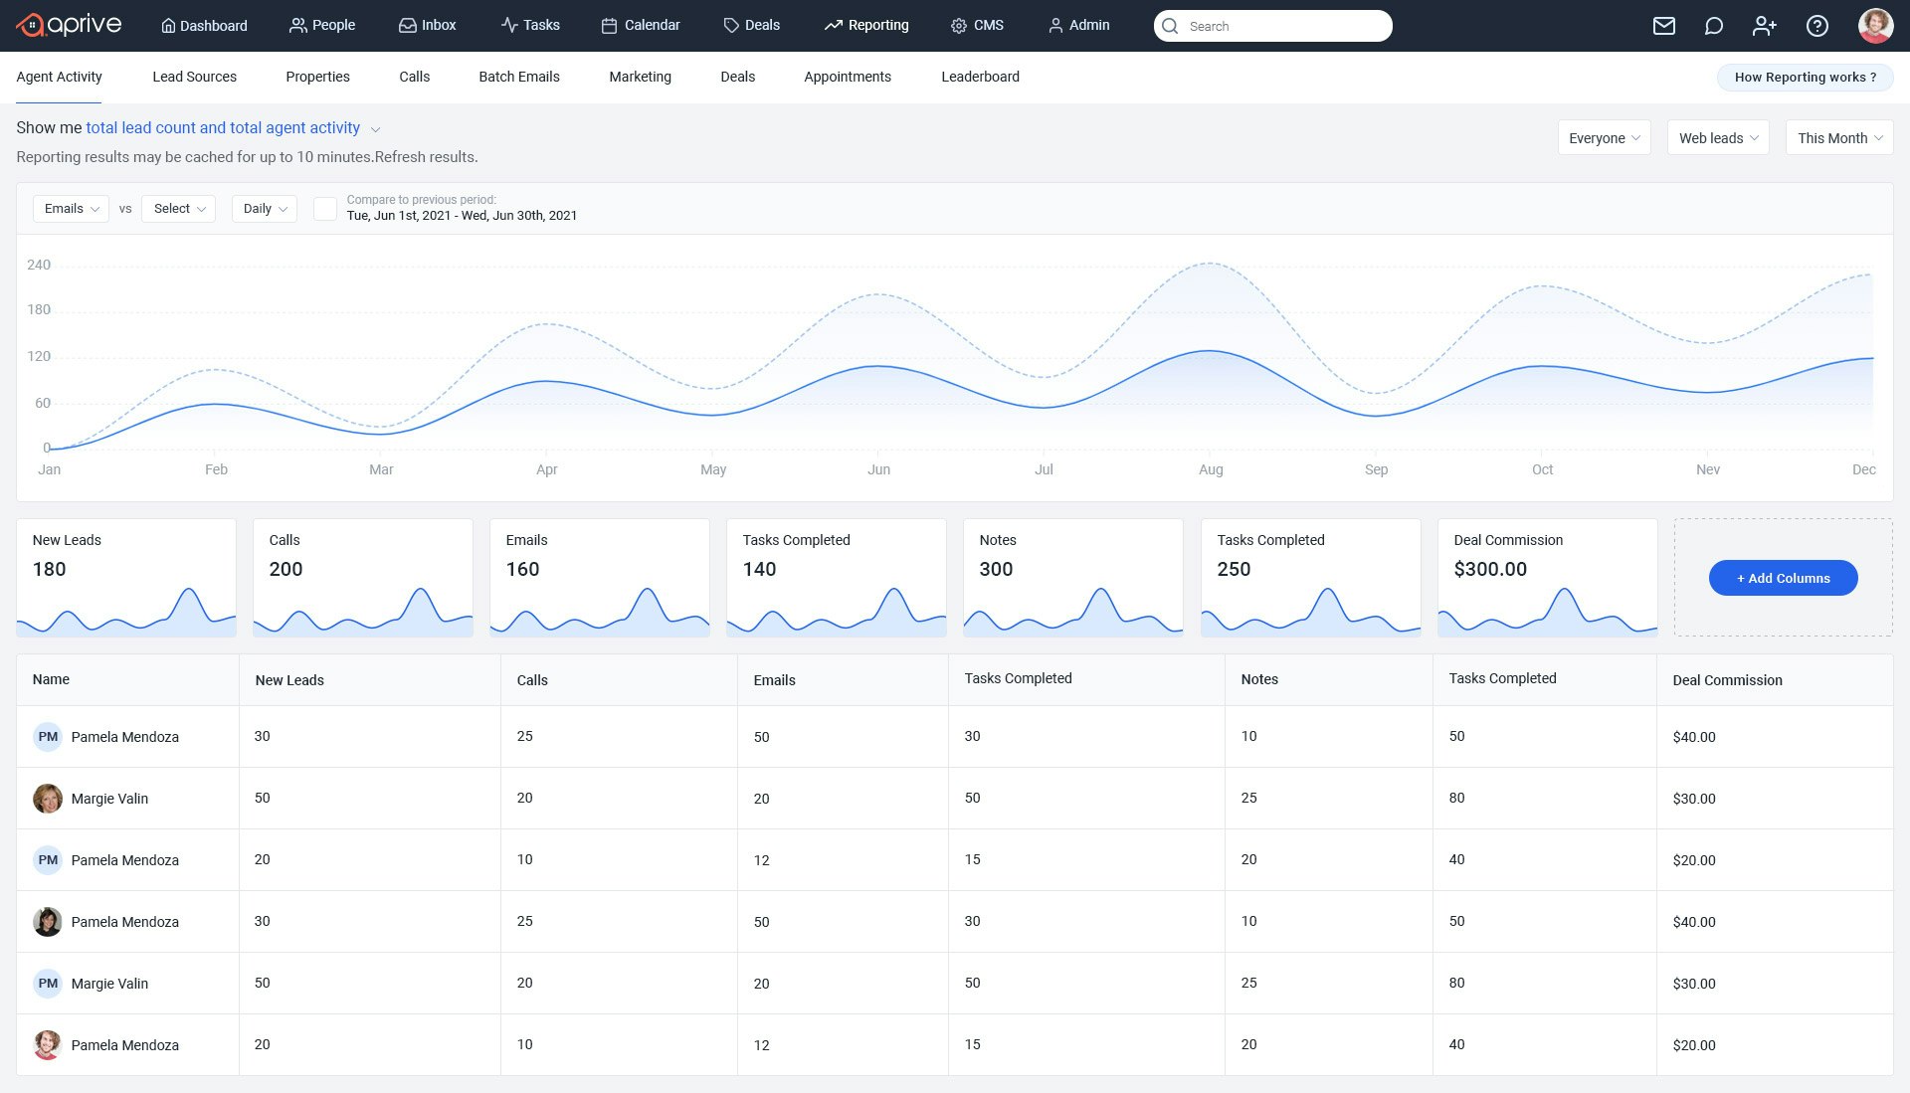Click the Add Columns button
The height and width of the screenshot is (1093, 1910).
click(1783, 578)
